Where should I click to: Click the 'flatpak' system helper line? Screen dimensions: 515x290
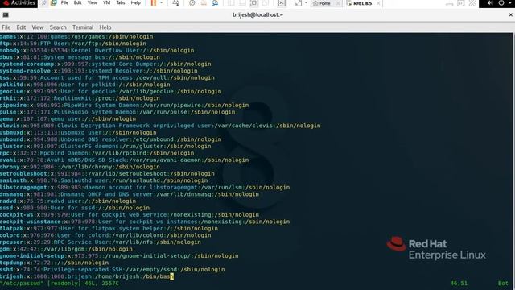pyautogui.click(x=109, y=228)
